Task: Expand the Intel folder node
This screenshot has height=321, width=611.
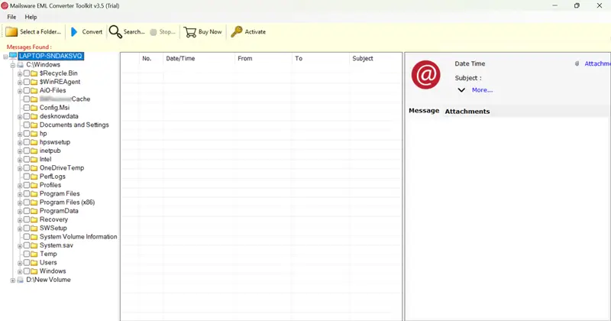Action: (x=20, y=160)
